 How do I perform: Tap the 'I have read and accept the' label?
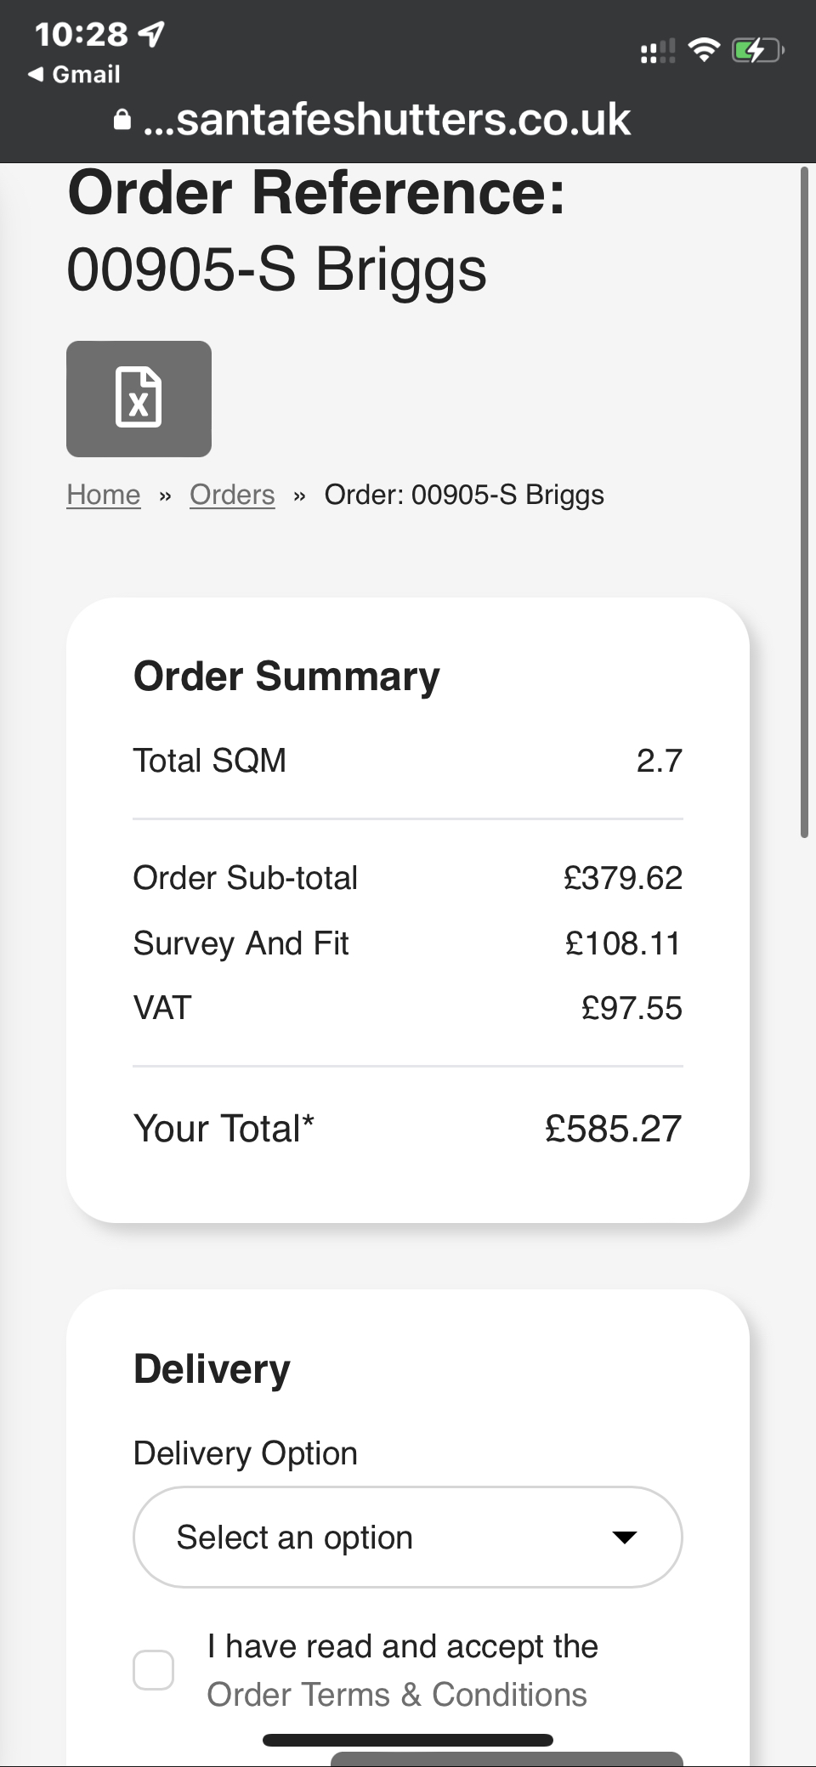point(403,1646)
